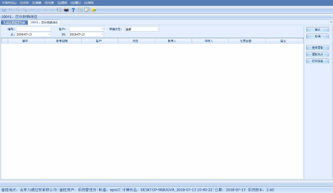Switch to the 系统应用程序列表 tab
Image resolution: width=333 pixels, height=193 pixels.
point(14,23)
